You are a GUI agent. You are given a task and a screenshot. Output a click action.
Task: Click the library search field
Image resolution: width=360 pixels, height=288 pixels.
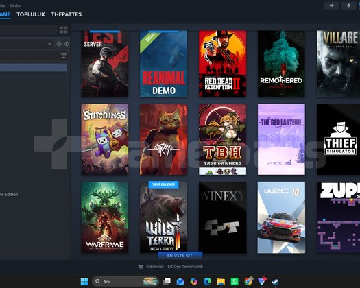click(29, 30)
